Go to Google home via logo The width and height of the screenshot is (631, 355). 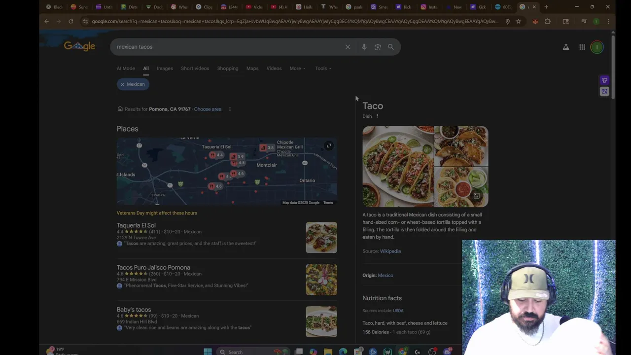[79, 46]
